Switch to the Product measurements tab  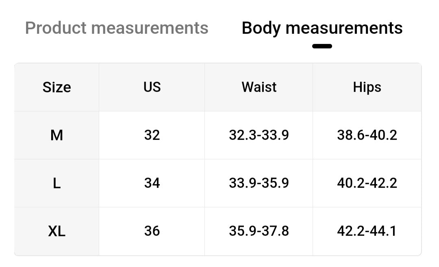117,28
